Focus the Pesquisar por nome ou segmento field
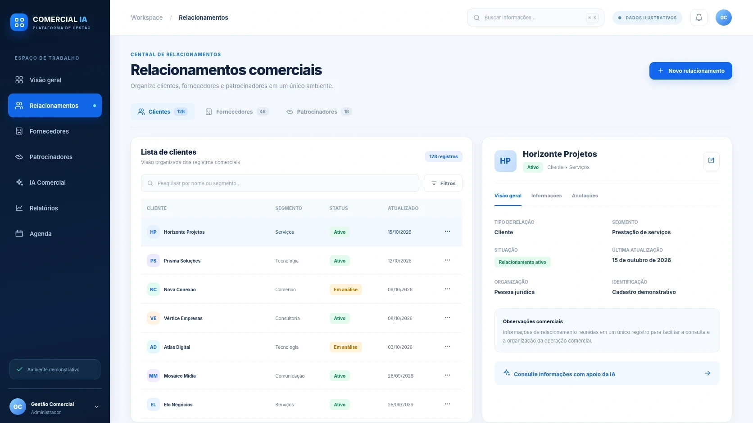 pyautogui.click(x=280, y=183)
